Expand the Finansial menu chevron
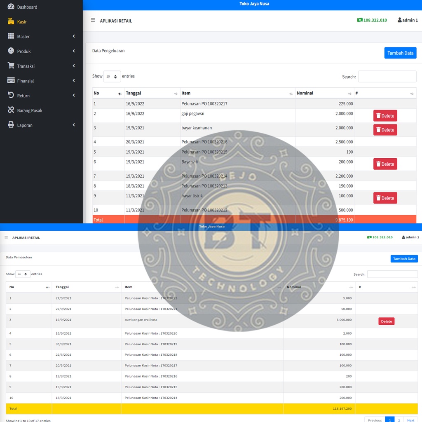Screen dimensions: 422x422 coord(74,80)
